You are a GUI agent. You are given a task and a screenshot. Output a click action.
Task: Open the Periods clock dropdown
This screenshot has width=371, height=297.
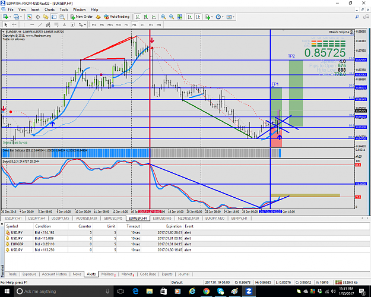[219, 17]
